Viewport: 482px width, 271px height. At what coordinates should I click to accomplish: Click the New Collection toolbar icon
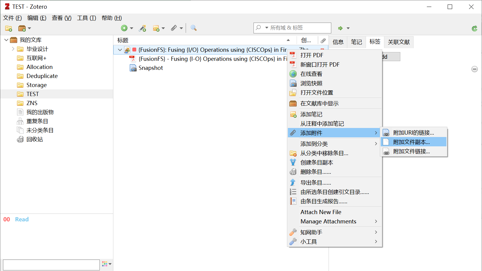point(8,28)
